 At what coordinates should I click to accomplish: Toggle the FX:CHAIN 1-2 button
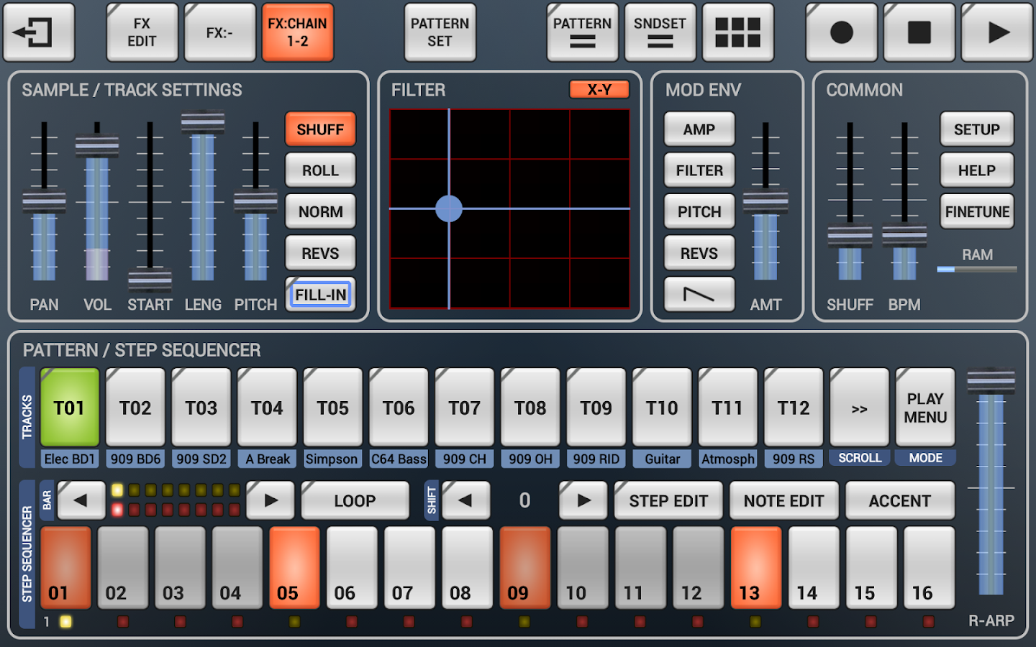(x=297, y=32)
